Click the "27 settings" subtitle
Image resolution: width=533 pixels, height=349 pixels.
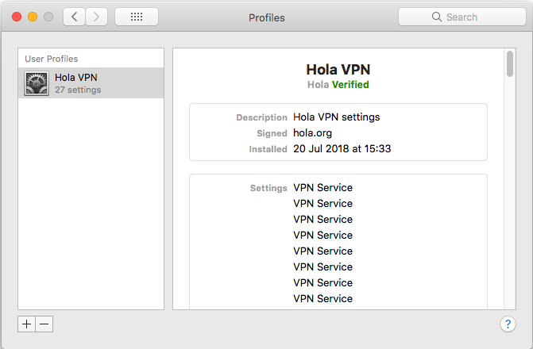pos(78,90)
